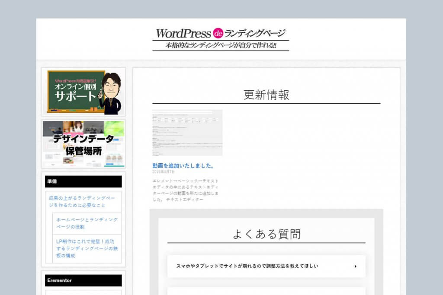The width and height of the screenshot is (443, 295).
Task: Open the デザインデータ保管場所 banner
Action: [x=83, y=144]
